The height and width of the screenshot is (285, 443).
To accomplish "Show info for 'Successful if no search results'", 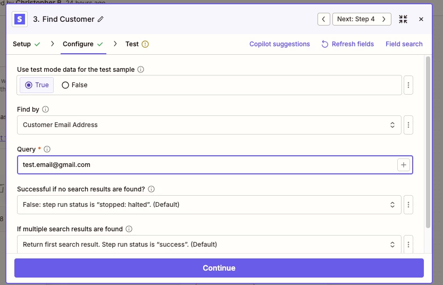I will click(x=151, y=189).
